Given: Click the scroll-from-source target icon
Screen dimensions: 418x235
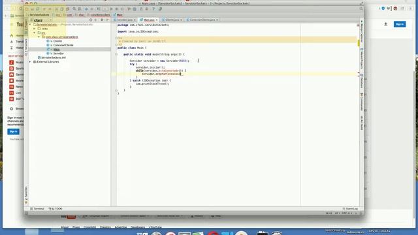Looking at the screenshot, I should (x=91, y=20).
